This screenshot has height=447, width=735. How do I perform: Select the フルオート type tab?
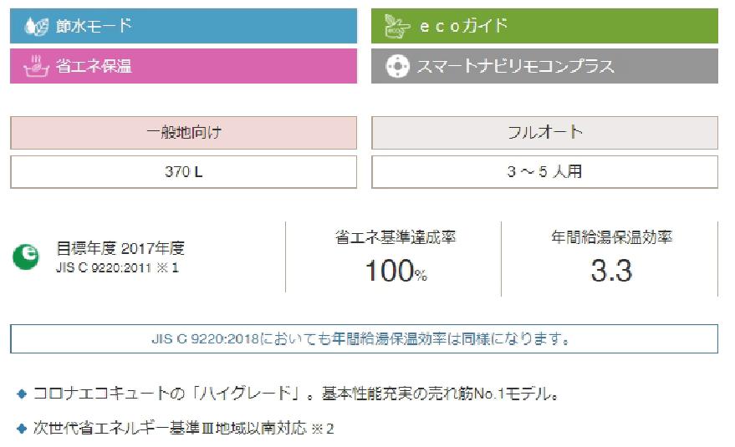[544, 133]
